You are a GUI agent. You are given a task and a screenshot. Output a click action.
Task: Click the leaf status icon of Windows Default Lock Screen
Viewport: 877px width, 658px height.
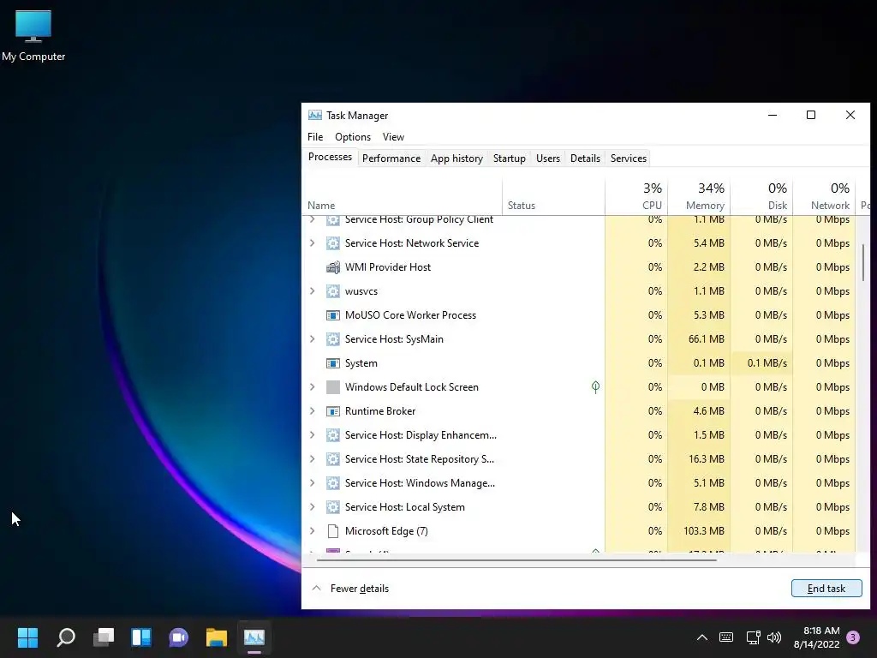[596, 386]
